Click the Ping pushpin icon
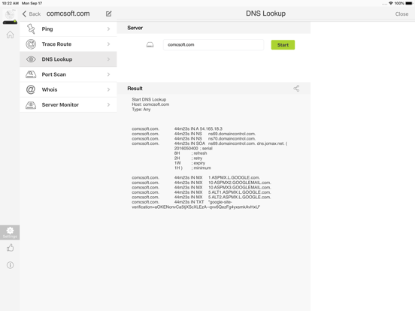The height and width of the screenshot is (311, 415). 31,29
